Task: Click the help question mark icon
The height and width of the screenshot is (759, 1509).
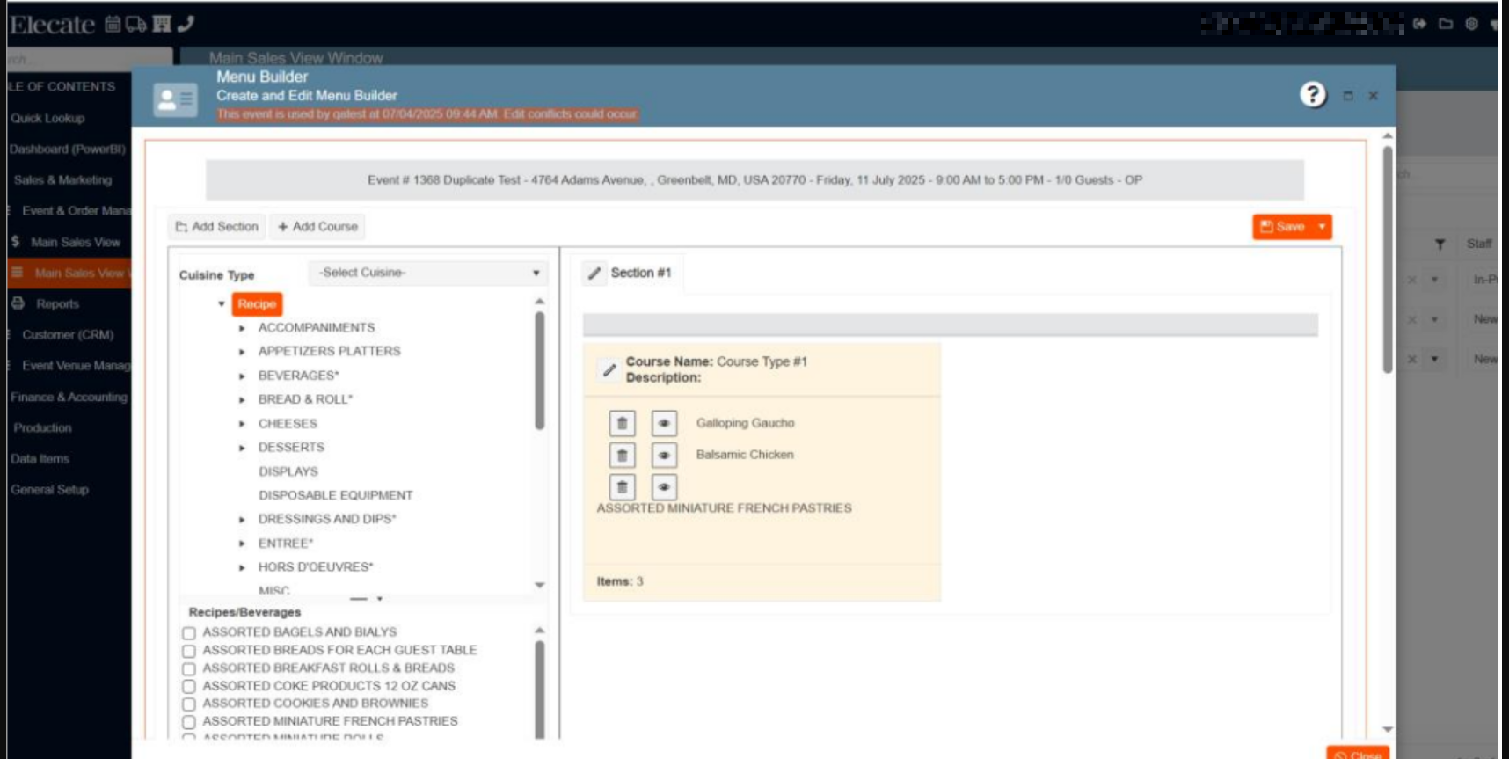Action: [x=1312, y=95]
